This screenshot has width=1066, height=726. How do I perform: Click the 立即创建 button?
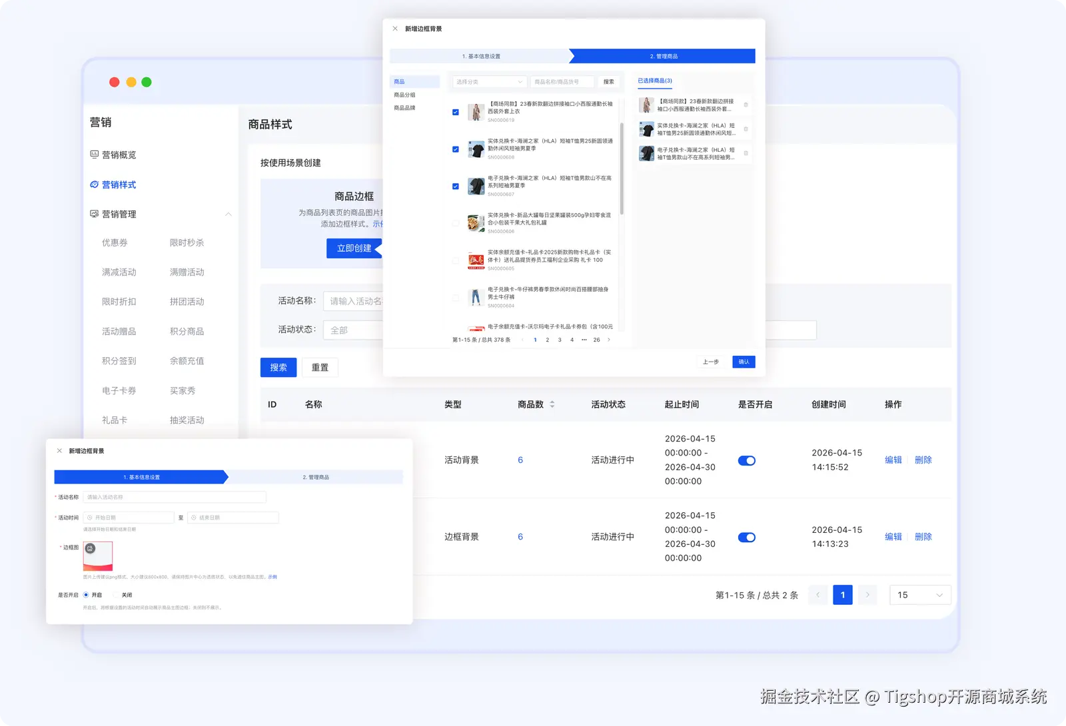click(354, 248)
